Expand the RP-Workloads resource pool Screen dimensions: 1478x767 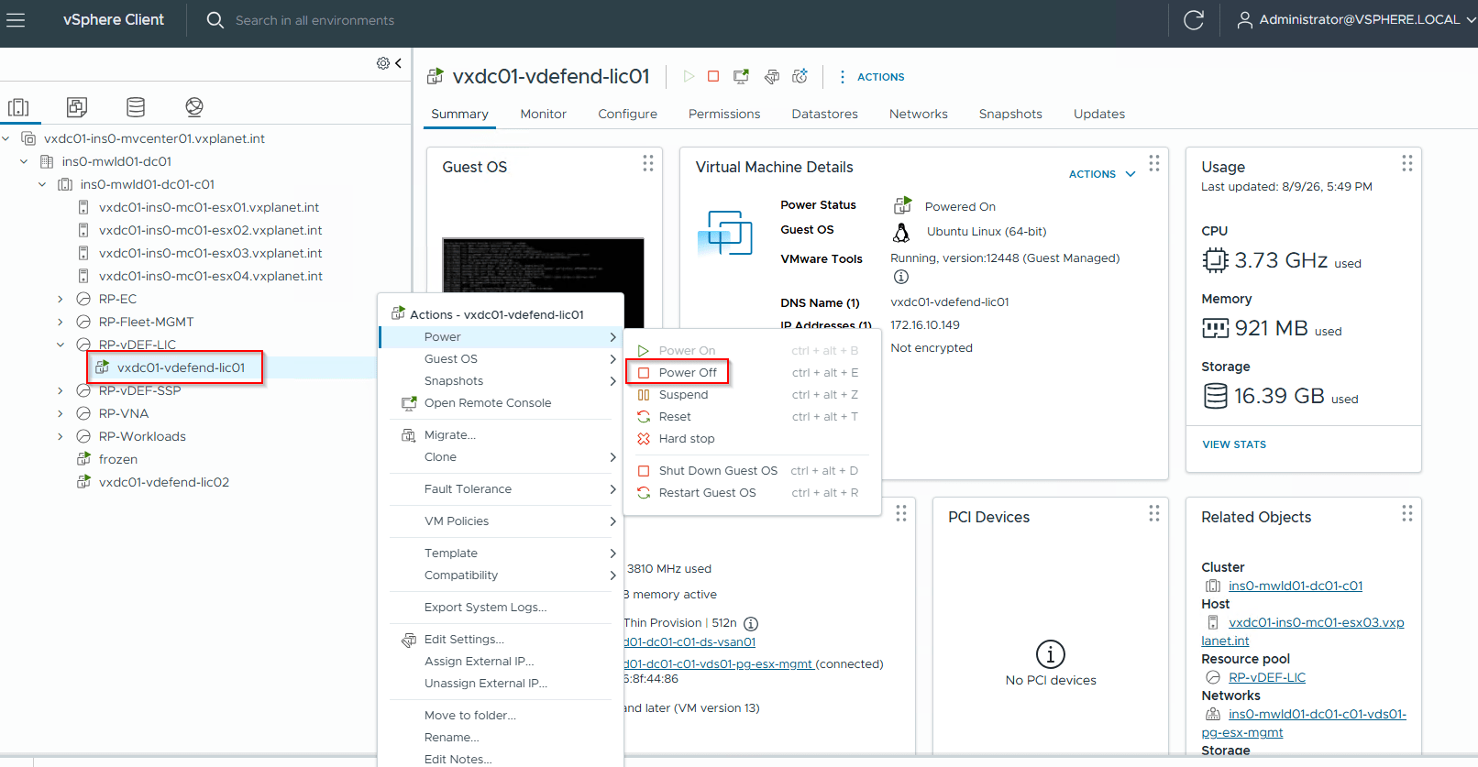(61, 436)
